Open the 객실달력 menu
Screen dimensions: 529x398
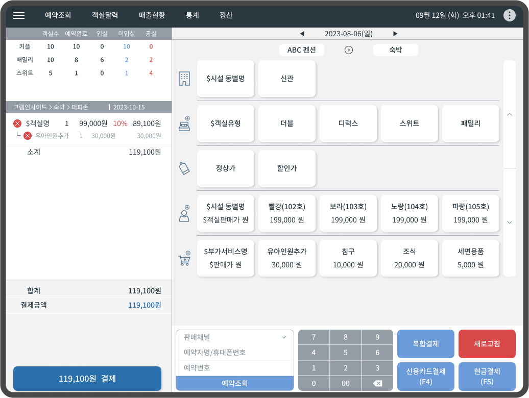tap(105, 15)
